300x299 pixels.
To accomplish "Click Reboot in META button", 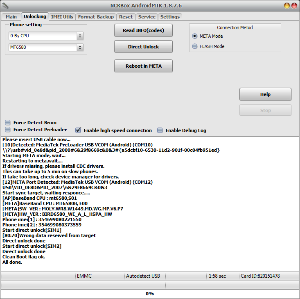I will 143,66.
